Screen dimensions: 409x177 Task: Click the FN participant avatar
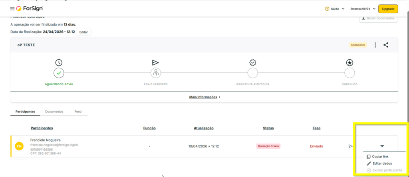(x=19, y=146)
